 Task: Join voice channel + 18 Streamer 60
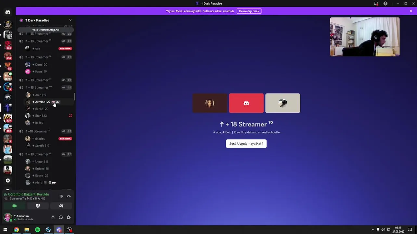point(46,87)
